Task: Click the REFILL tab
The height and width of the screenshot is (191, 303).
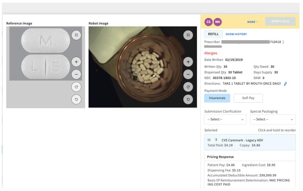Action: tap(213, 34)
